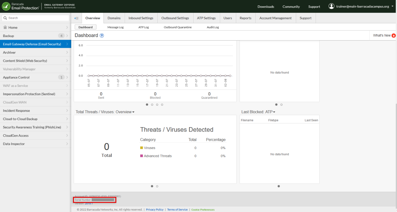The image size is (397, 212).
Task: Click WAF as a Service sidebar item
Action: click(x=36, y=86)
